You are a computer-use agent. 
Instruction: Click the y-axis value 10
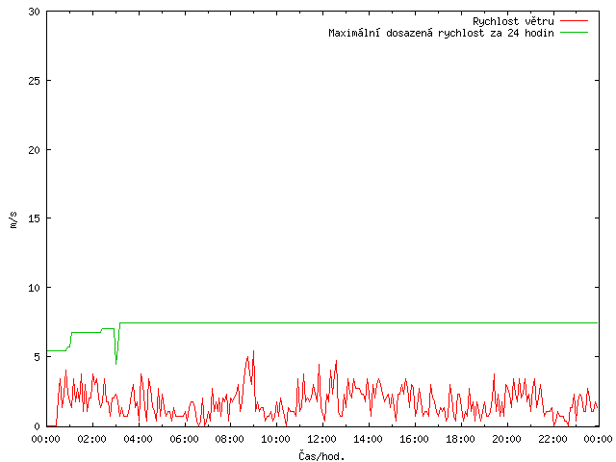[x=35, y=288]
